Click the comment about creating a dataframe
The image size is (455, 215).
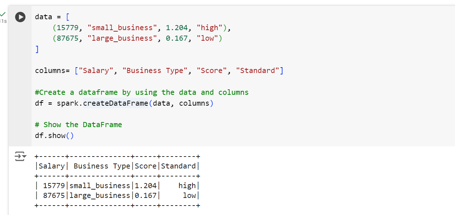click(x=142, y=92)
